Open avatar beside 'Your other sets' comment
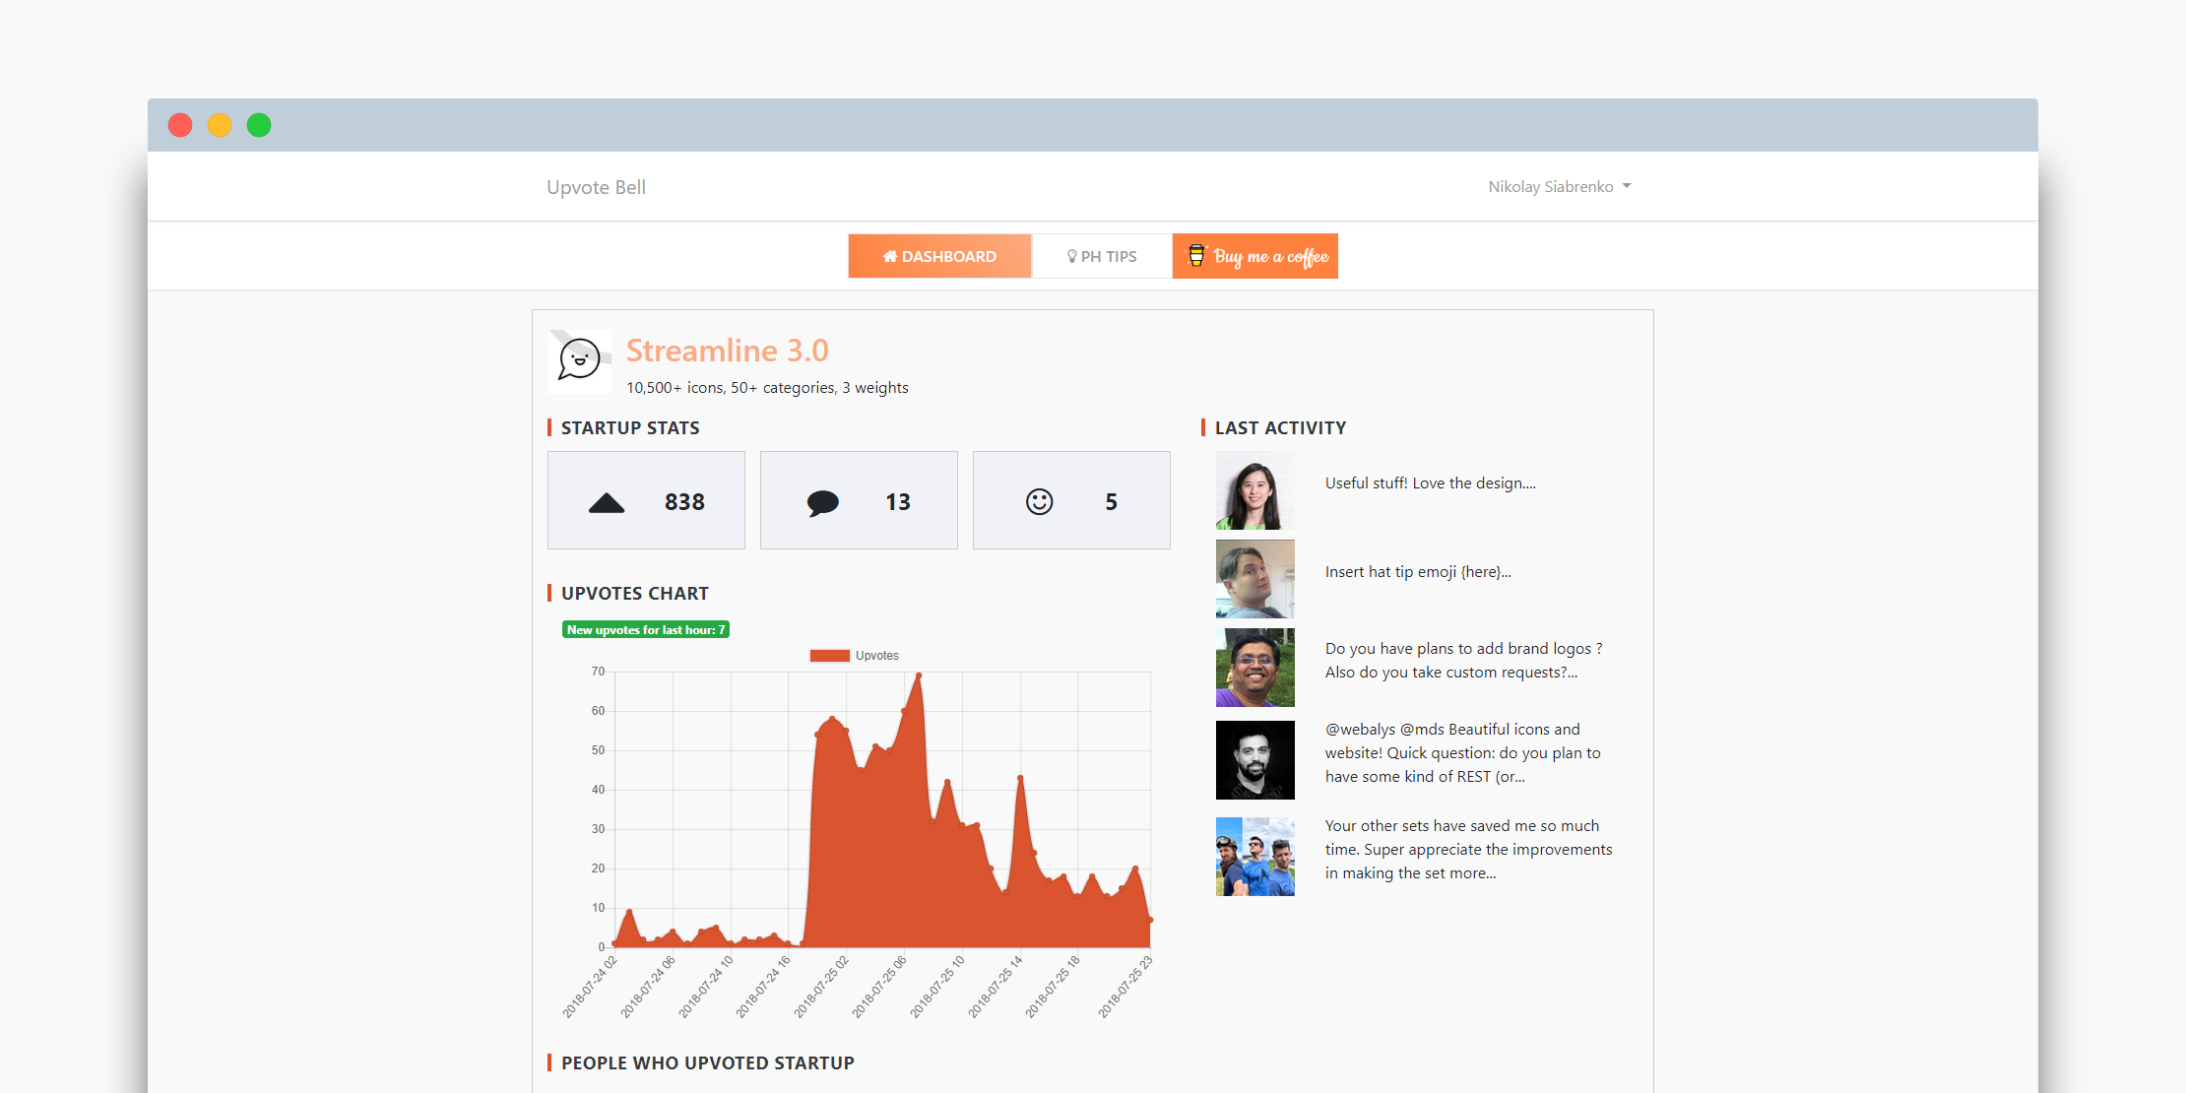The image size is (2186, 1093). (1254, 857)
